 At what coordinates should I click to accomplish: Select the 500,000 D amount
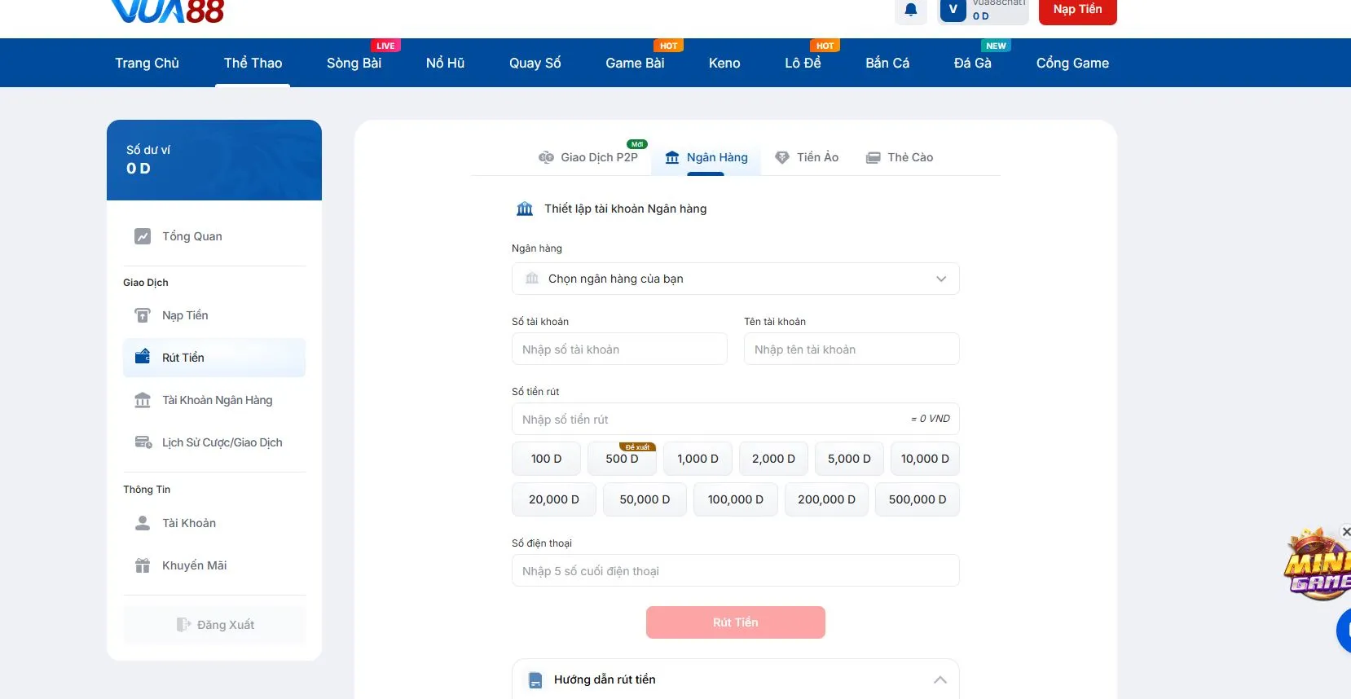coord(918,499)
